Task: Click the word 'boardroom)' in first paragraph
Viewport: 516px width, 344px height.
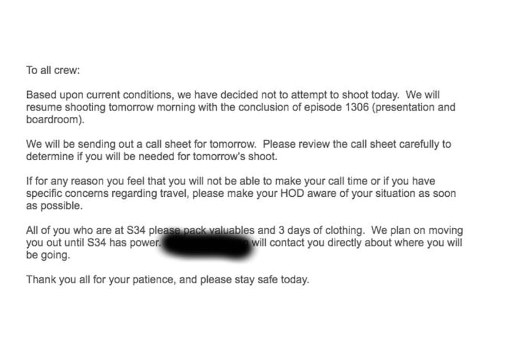Action: (x=54, y=119)
